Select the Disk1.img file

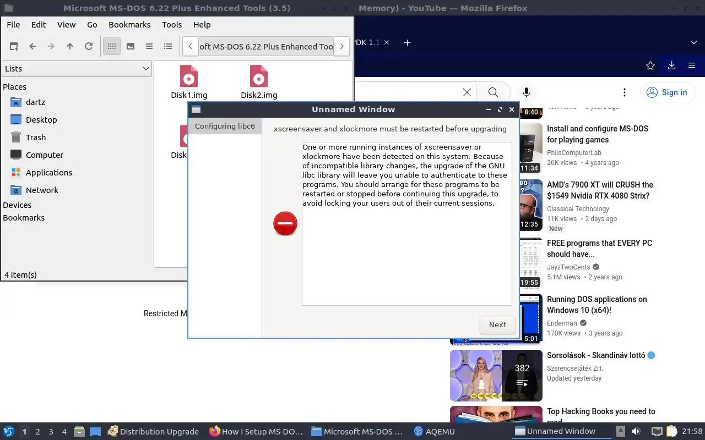tap(189, 82)
